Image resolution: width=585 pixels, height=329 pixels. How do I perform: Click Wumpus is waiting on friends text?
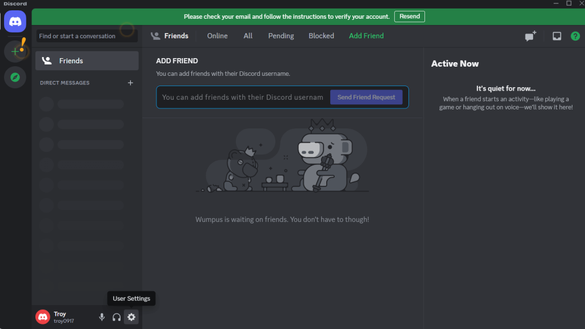pos(282,220)
